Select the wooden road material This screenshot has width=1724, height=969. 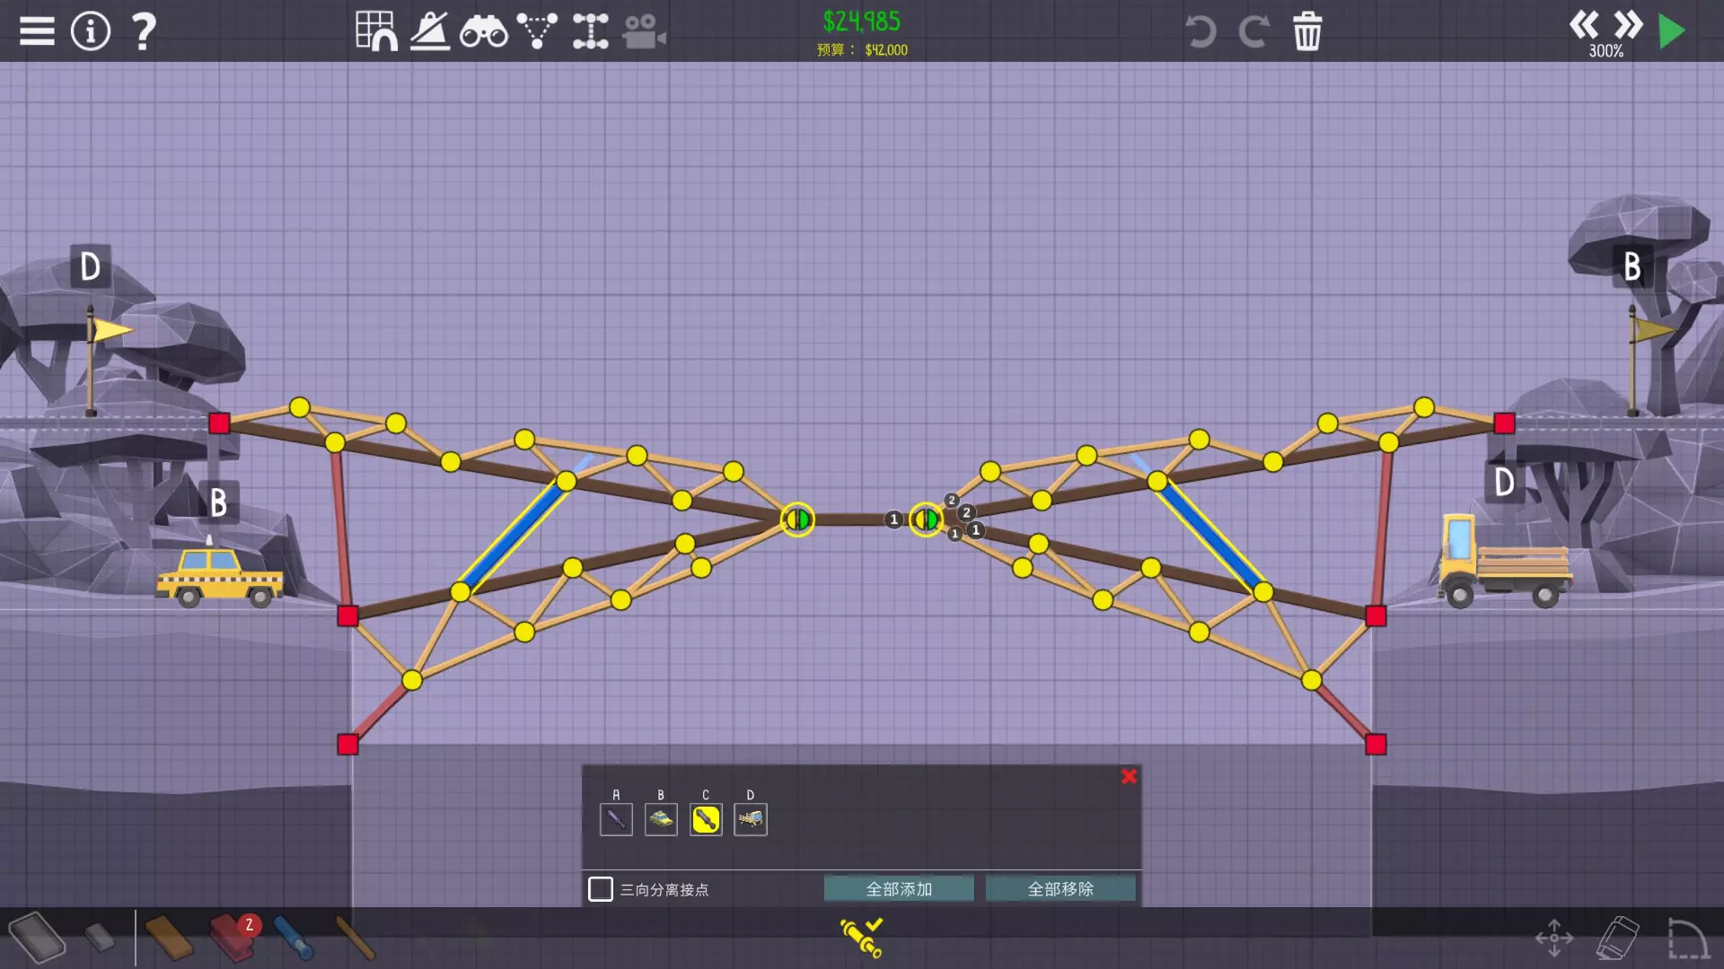coord(169,938)
